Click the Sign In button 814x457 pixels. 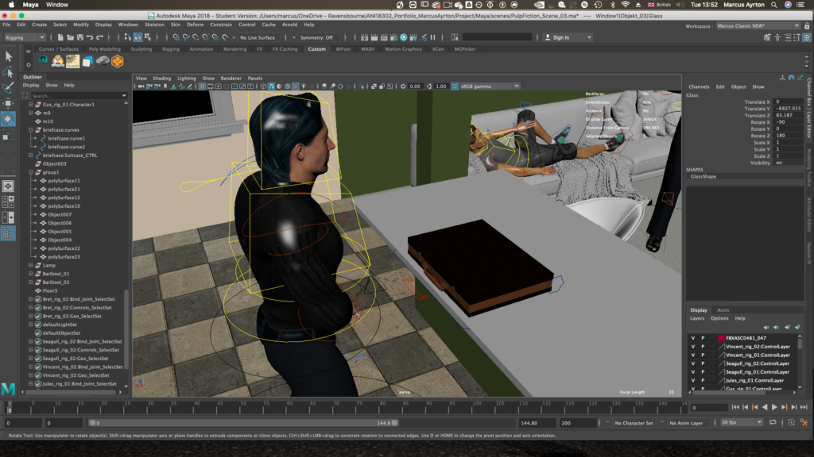tap(561, 37)
